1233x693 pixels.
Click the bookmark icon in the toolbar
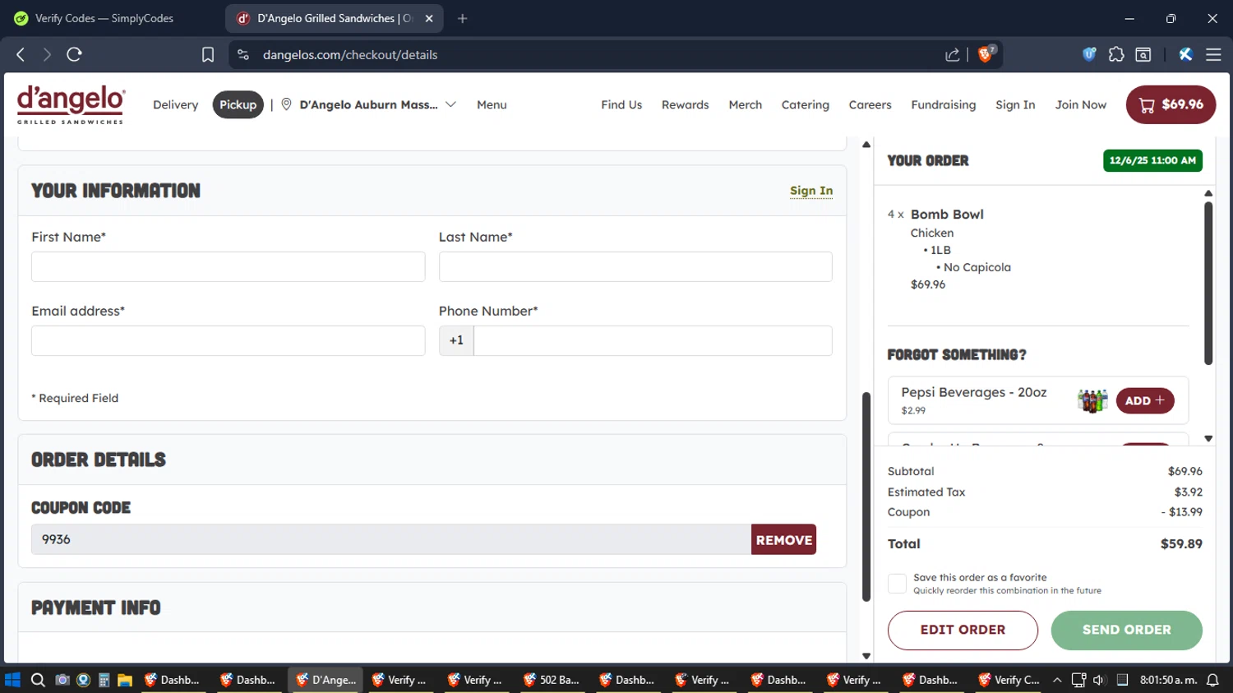208,54
